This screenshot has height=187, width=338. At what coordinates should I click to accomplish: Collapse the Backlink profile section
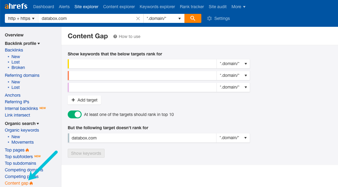(22, 43)
